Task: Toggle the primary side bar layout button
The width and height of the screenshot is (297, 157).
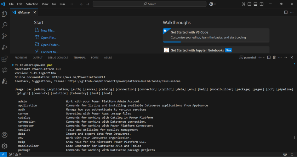Action: (249, 4)
